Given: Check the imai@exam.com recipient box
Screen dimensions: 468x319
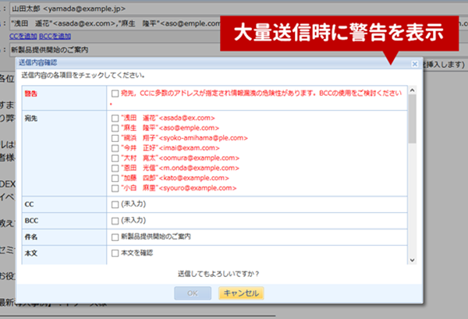Looking at the screenshot, I should click(115, 148).
